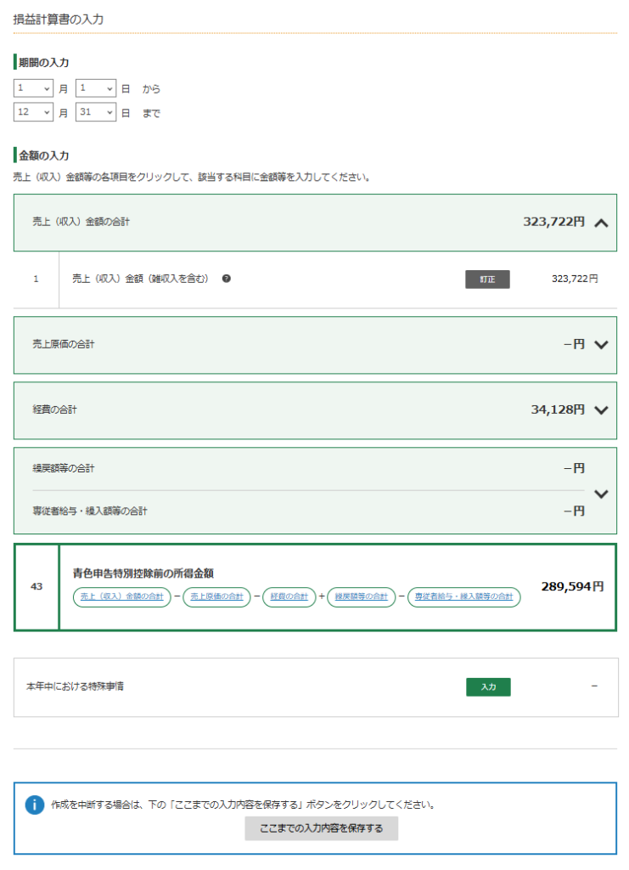This screenshot has width=629, height=870.
Task: Click the 専従者給与・繰入額等の合計 row label in the panel
Action: pos(90,511)
